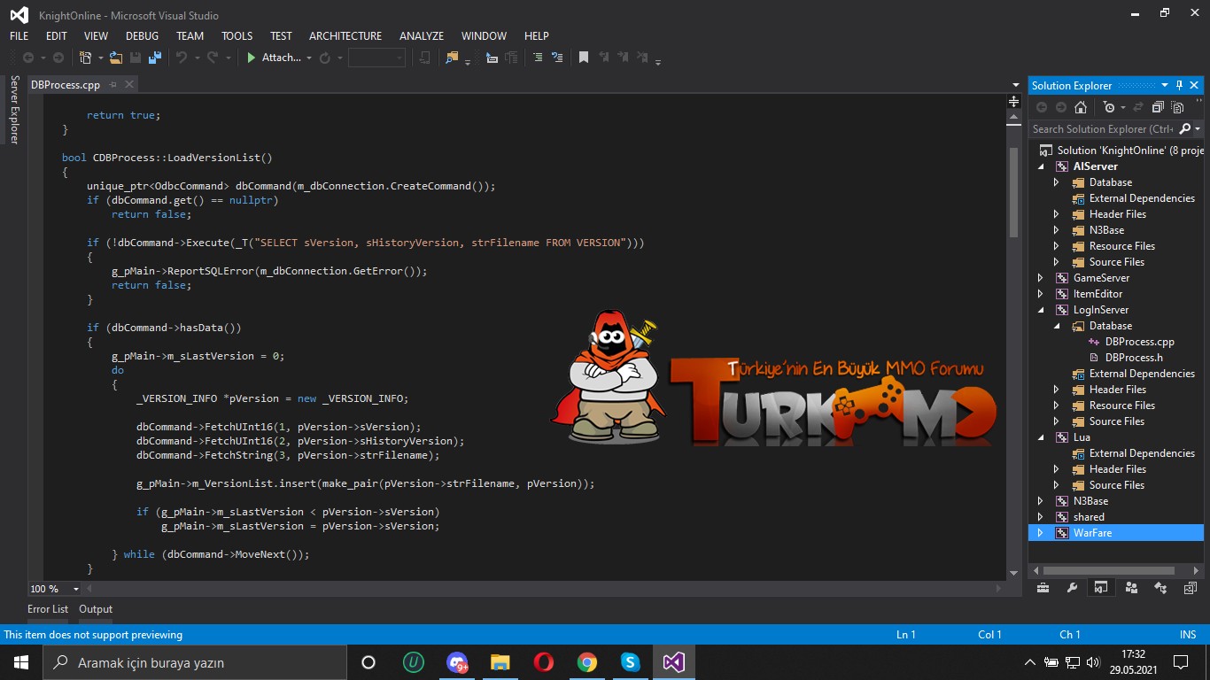This screenshot has width=1210, height=680.
Task: Click the Skype icon in the taskbar
Action: 630,662
